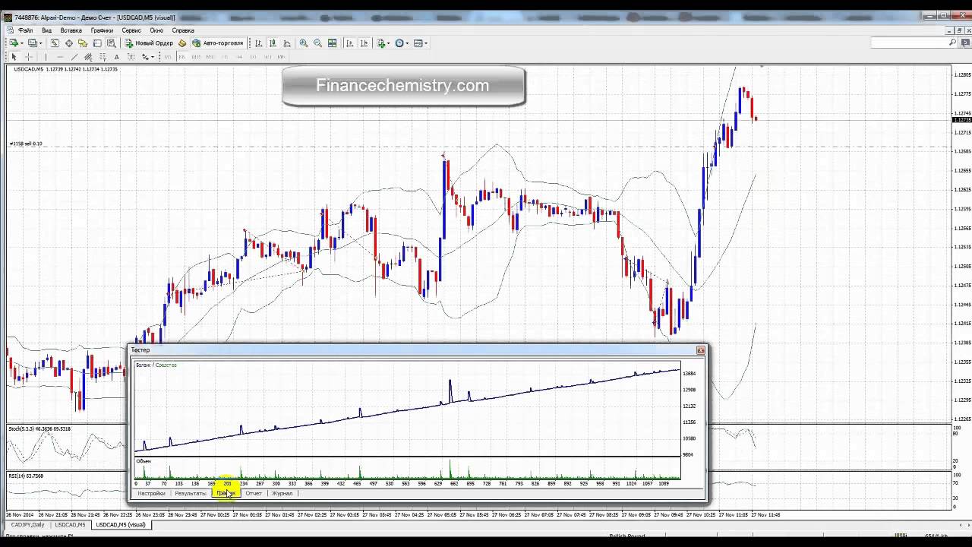Select the text (A) tool
Image resolution: width=972 pixels, height=547 pixels.
click(116, 57)
